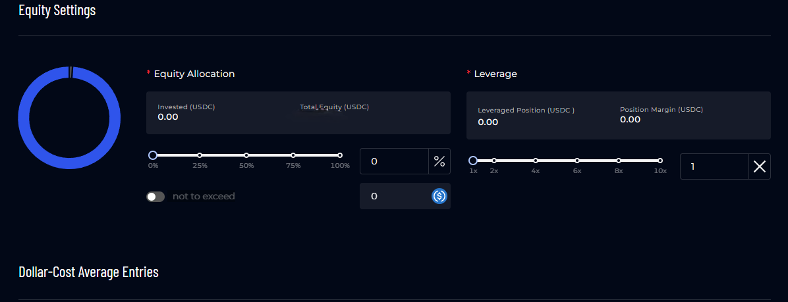Set equity allocation slider to 75%
The height and width of the screenshot is (302, 788).
tap(293, 155)
